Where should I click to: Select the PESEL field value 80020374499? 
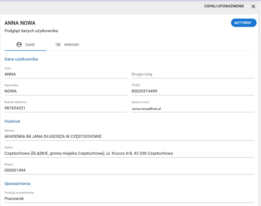193,91
